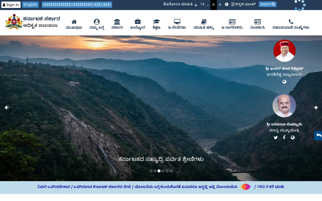Download the ಕನ್ನಡ ಫಾಂಟ್ link
322x201 pixels.
point(244,4)
